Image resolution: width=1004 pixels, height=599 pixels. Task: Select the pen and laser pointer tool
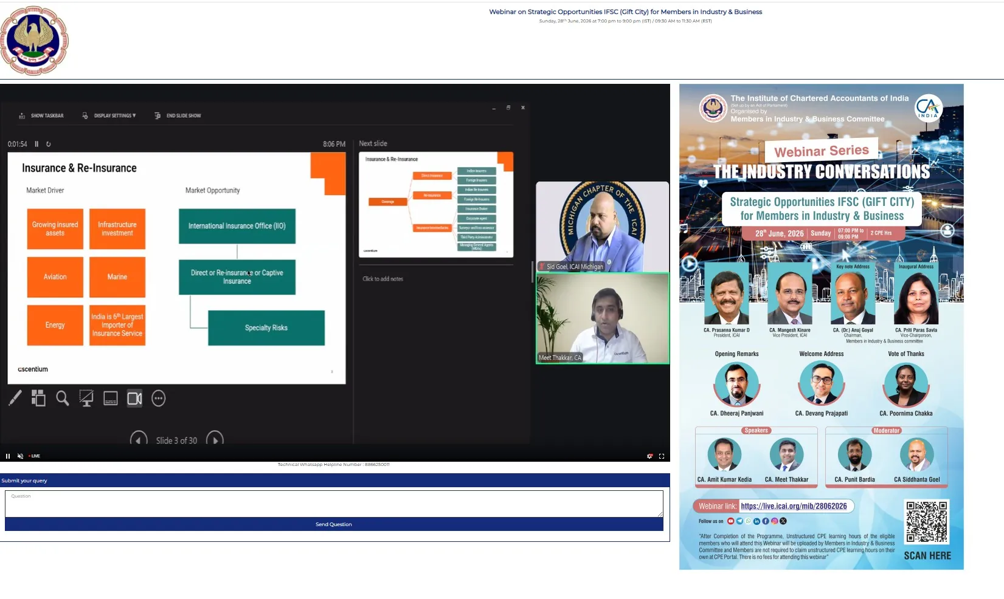[15, 399]
